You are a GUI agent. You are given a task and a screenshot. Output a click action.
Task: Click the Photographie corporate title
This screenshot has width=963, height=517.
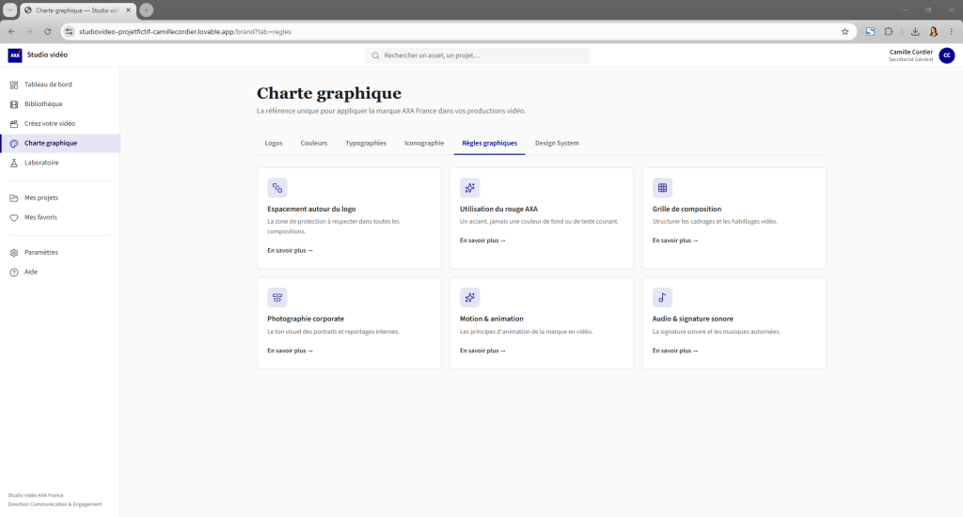pos(306,320)
